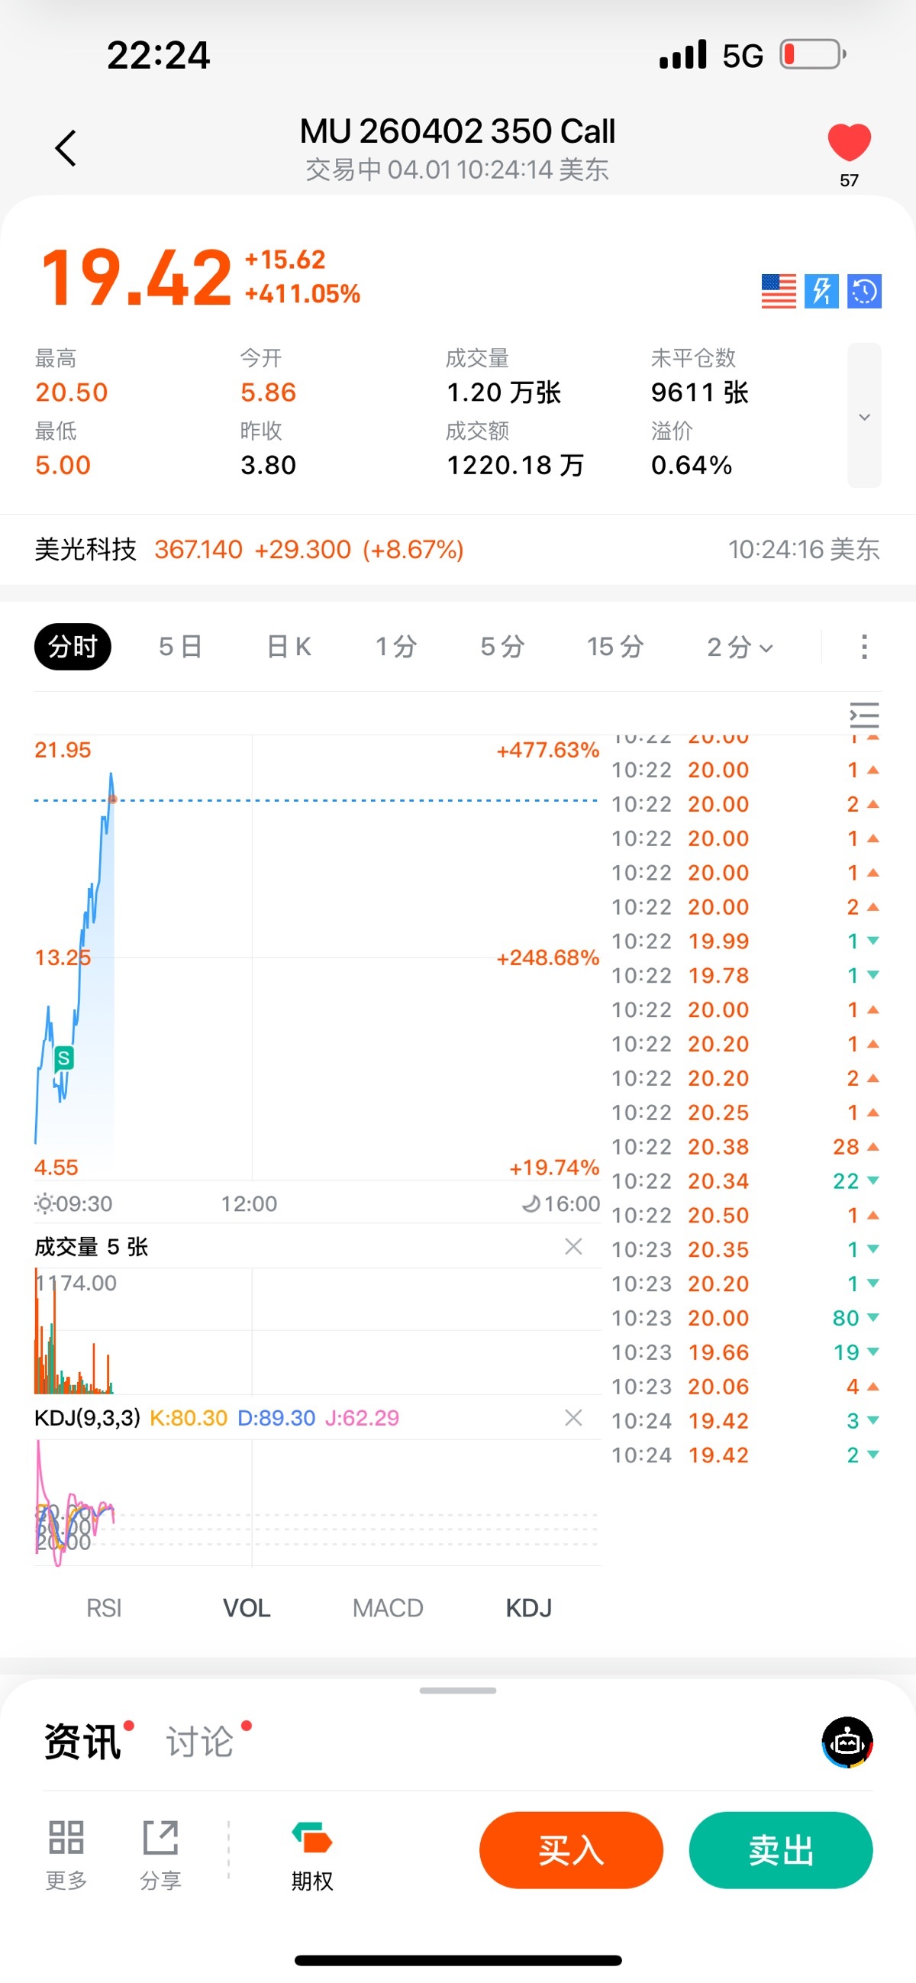Tap the back arrow icon

coord(66,148)
